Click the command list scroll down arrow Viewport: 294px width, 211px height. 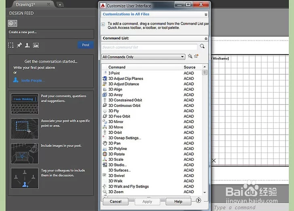[205, 192]
